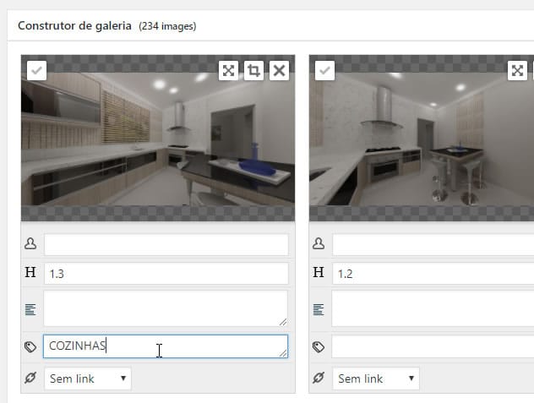Tick the select checkbox on the 1.2 image
Screen dimensions: 534x403
coord(324,70)
